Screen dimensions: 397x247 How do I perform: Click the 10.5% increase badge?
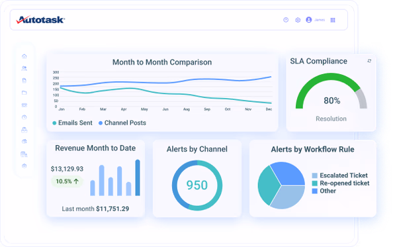coord(67,181)
